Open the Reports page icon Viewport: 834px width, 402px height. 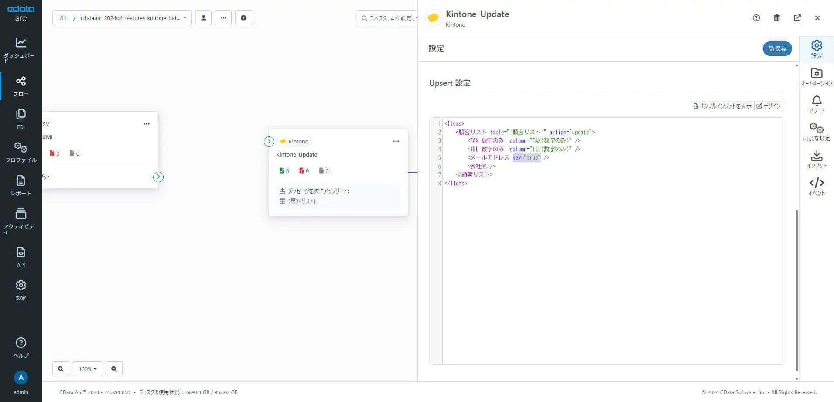(x=21, y=185)
